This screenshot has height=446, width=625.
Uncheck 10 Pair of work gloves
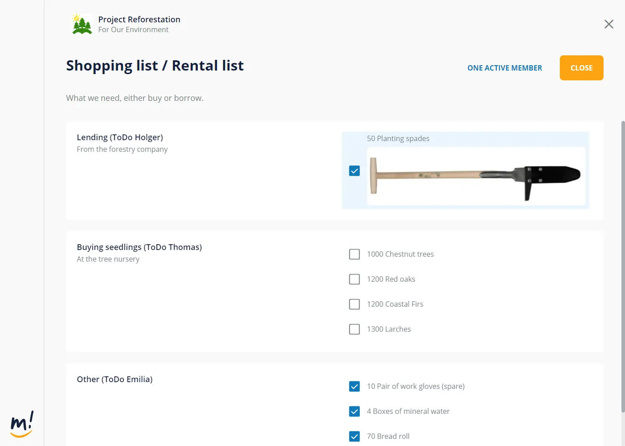tap(354, 386)
